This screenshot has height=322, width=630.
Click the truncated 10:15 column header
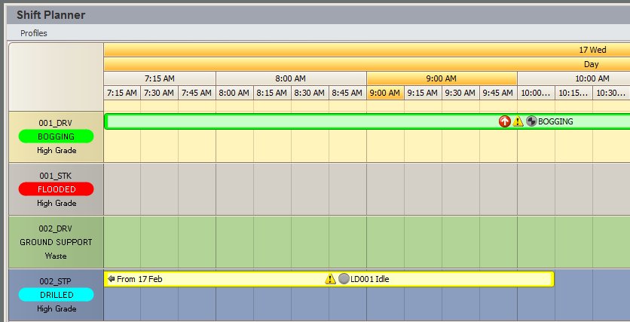(573, 93)
